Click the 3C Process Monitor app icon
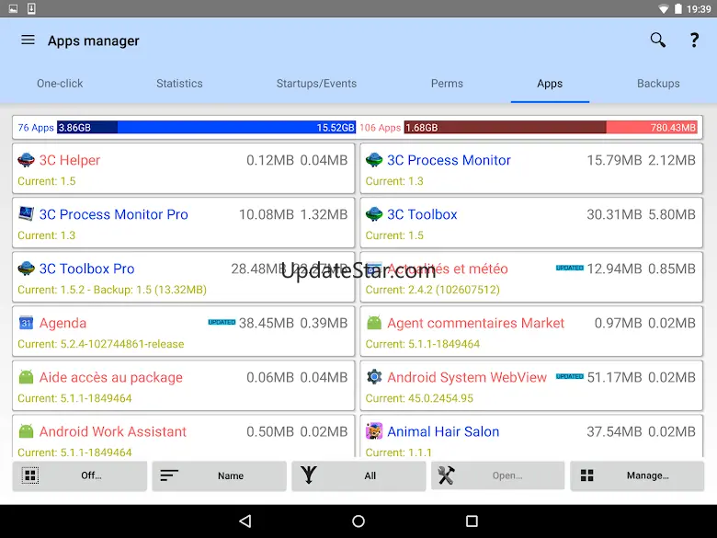Screen dimensions: 717x538 (x=374, y=160)
